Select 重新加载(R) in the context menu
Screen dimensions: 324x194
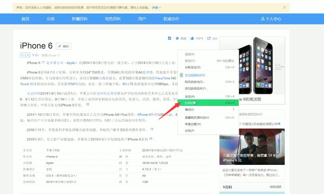point(208,67)
